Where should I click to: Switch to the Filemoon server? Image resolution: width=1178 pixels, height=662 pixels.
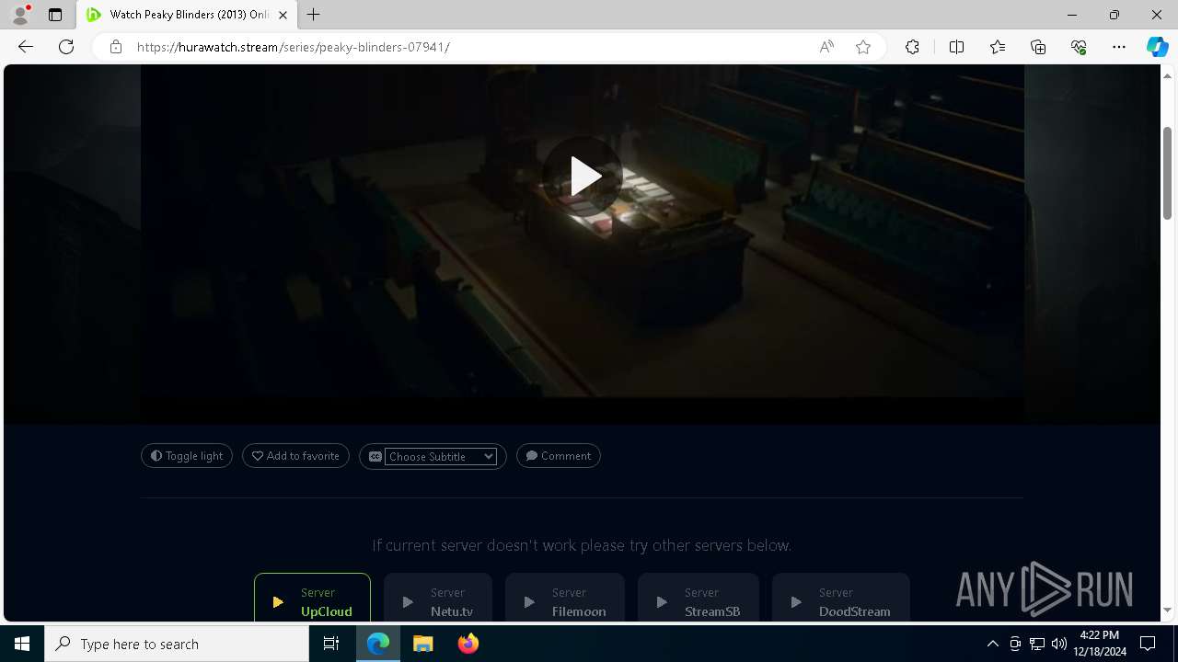point(565,599)
